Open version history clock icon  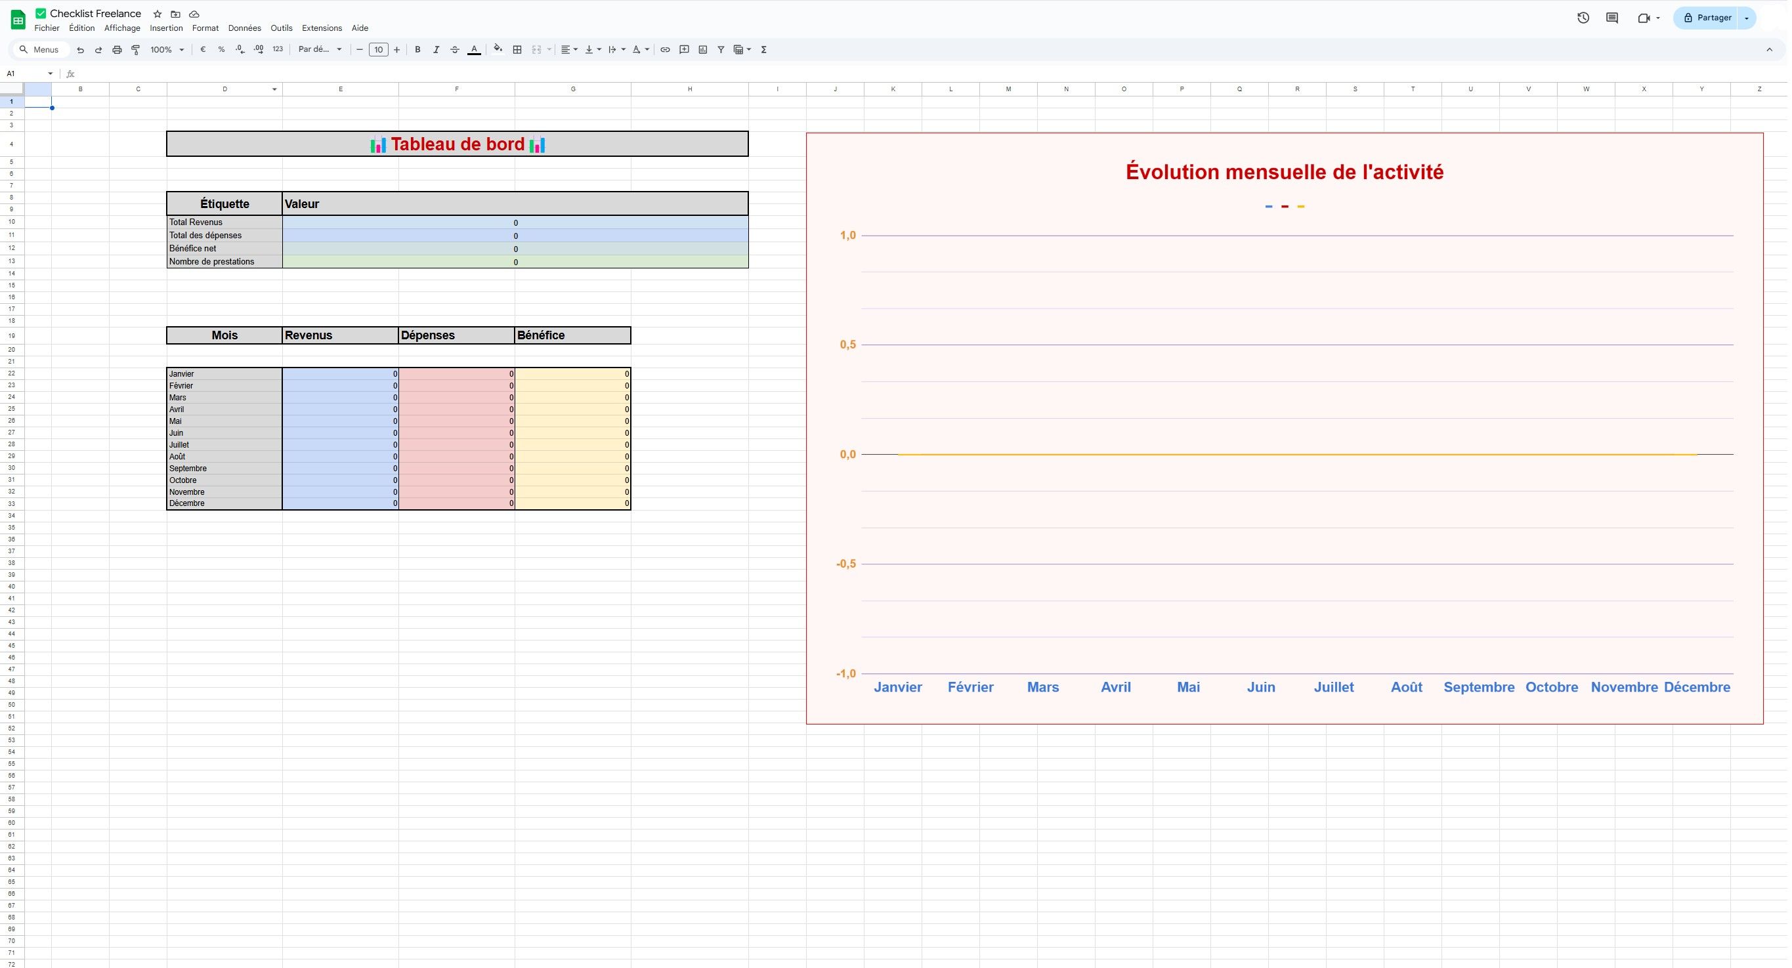(1583, 18)
